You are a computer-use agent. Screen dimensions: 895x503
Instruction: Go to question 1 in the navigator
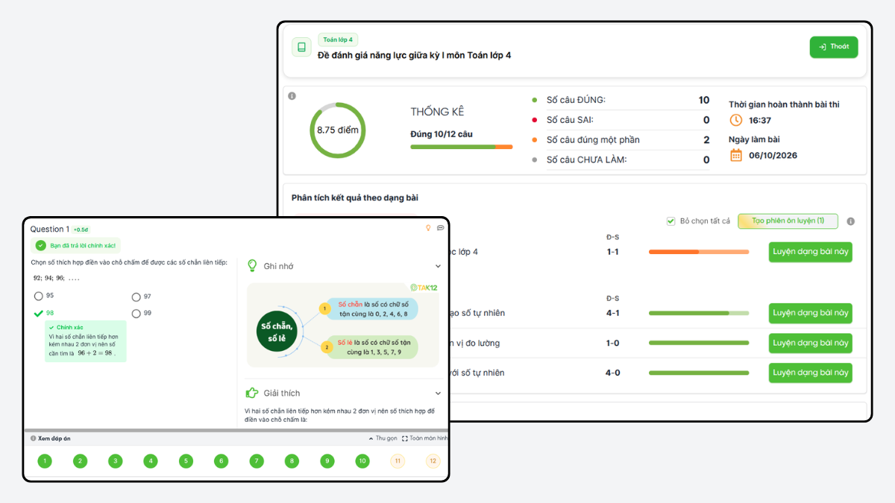(45, 461)
